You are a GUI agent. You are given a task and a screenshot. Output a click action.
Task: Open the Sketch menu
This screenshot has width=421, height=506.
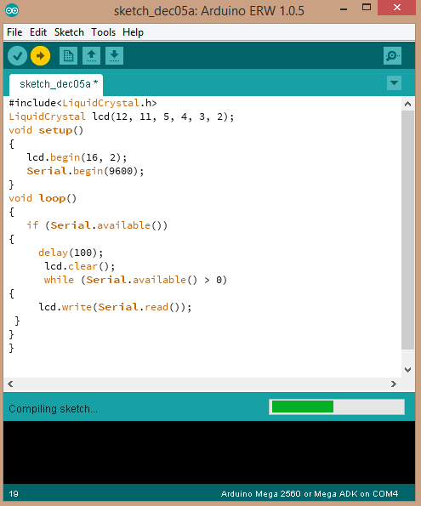coord(69,32)
